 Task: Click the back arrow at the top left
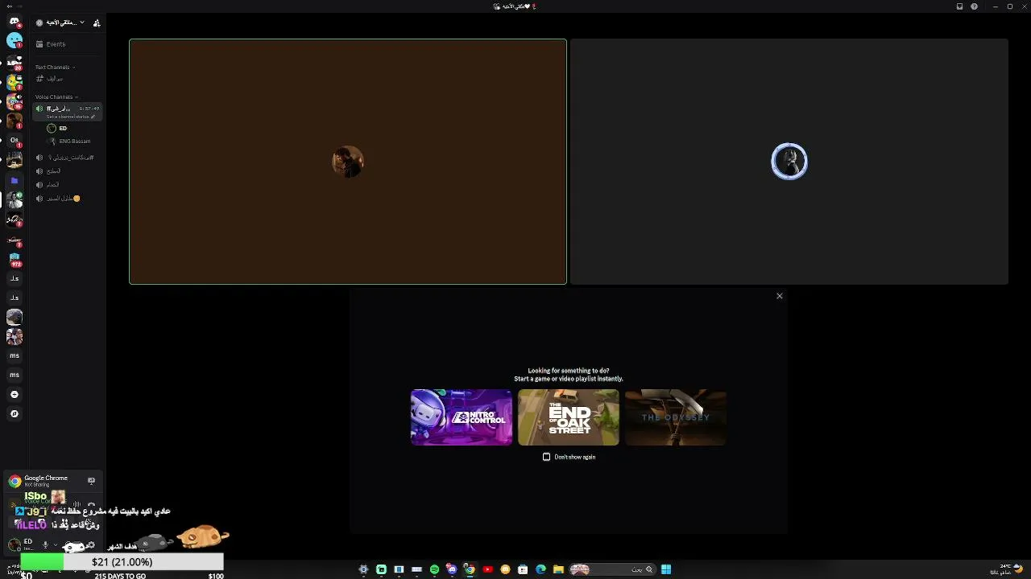[x=10, y=6]
